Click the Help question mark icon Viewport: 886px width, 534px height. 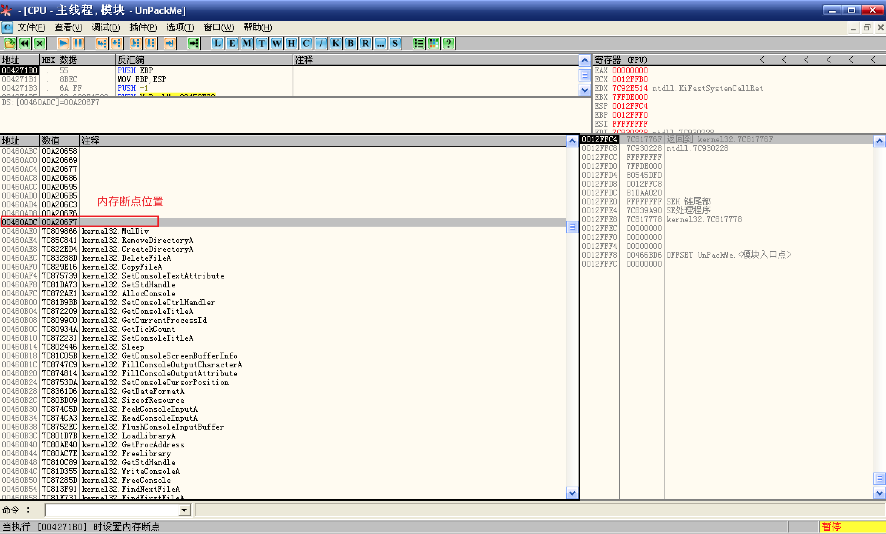coord(449,44)
